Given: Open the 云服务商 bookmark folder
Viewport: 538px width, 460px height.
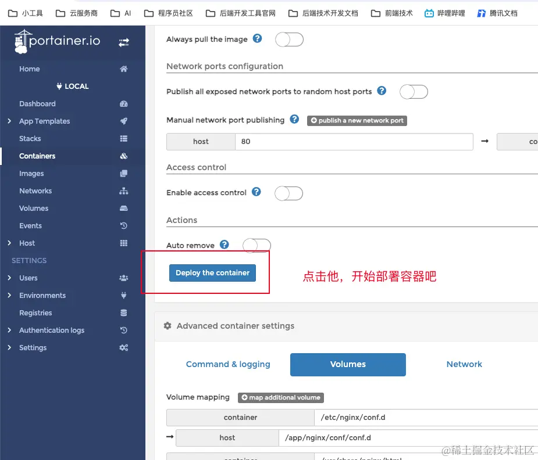Looking at the screenshot, I should click(x=77, y=13).
